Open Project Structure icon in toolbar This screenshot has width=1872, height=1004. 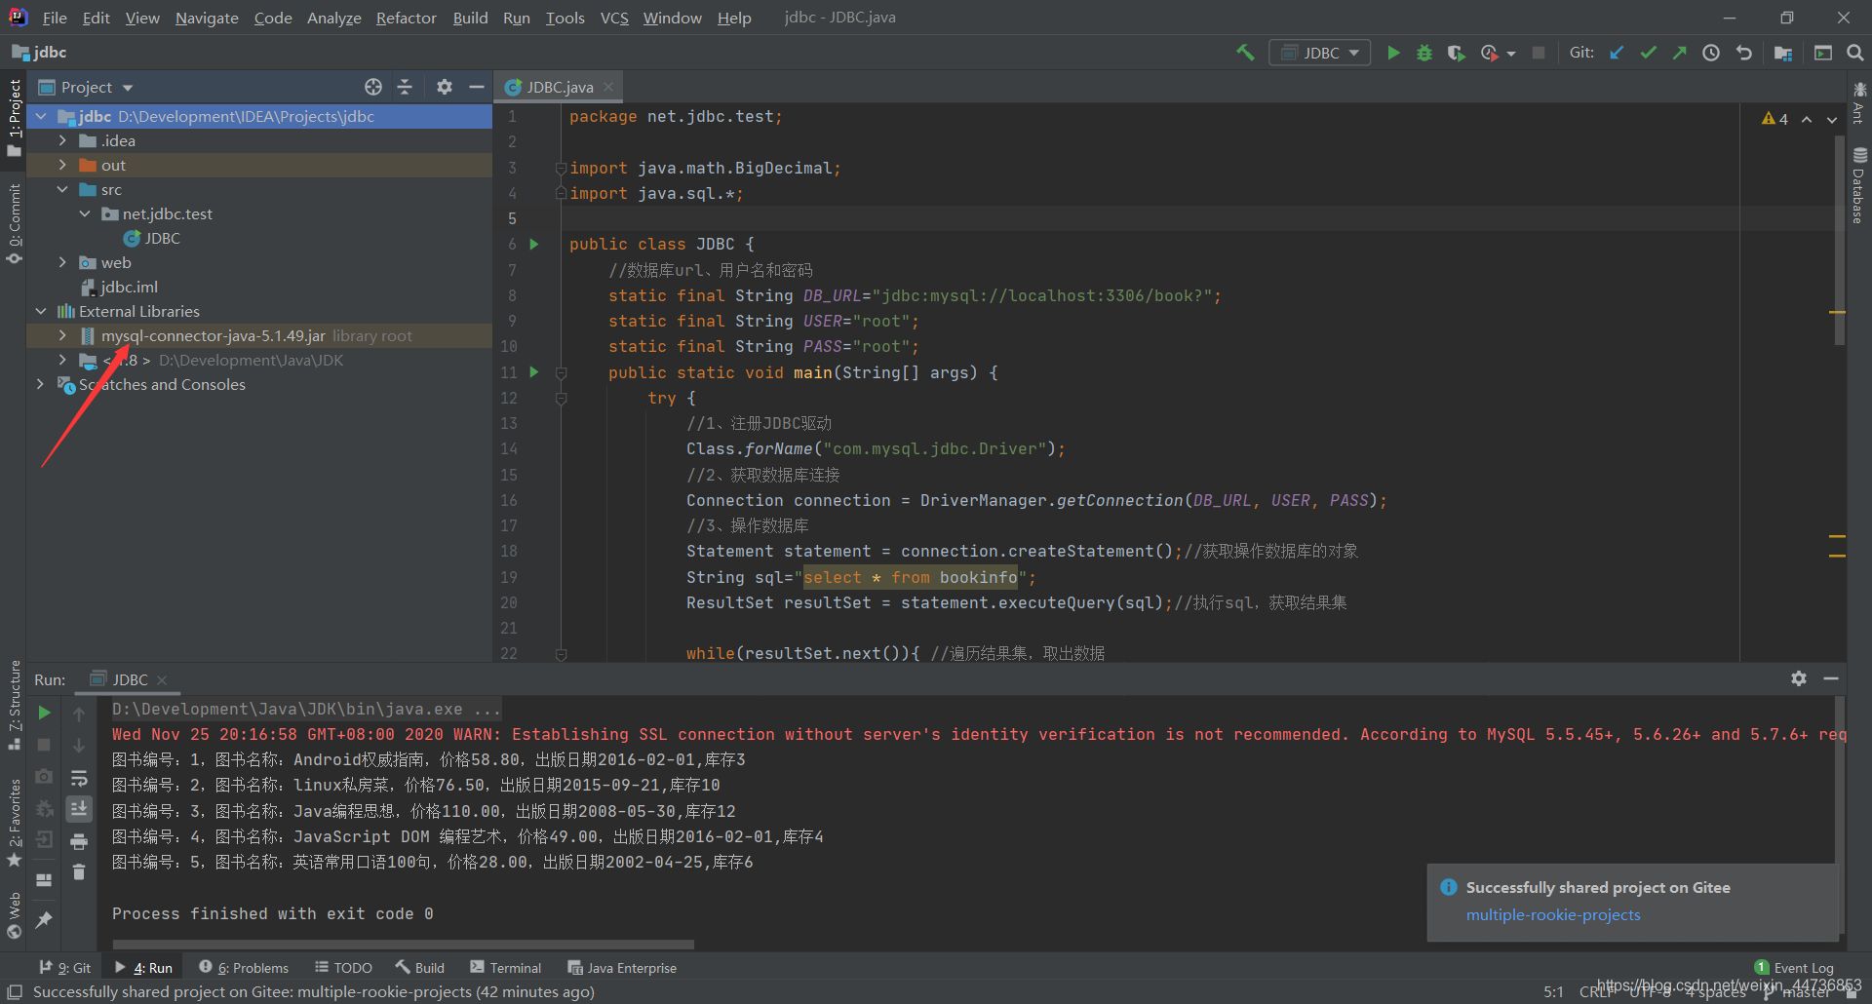click(1783, 53)
